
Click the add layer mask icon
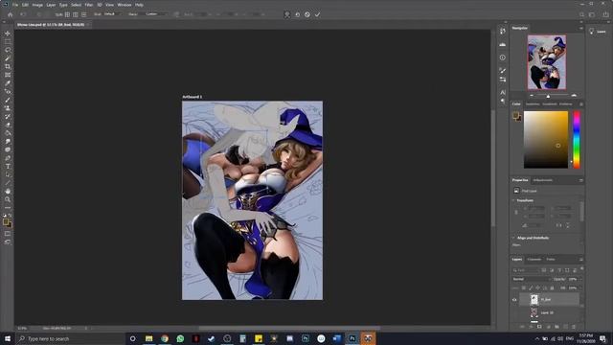pos(539,327)
